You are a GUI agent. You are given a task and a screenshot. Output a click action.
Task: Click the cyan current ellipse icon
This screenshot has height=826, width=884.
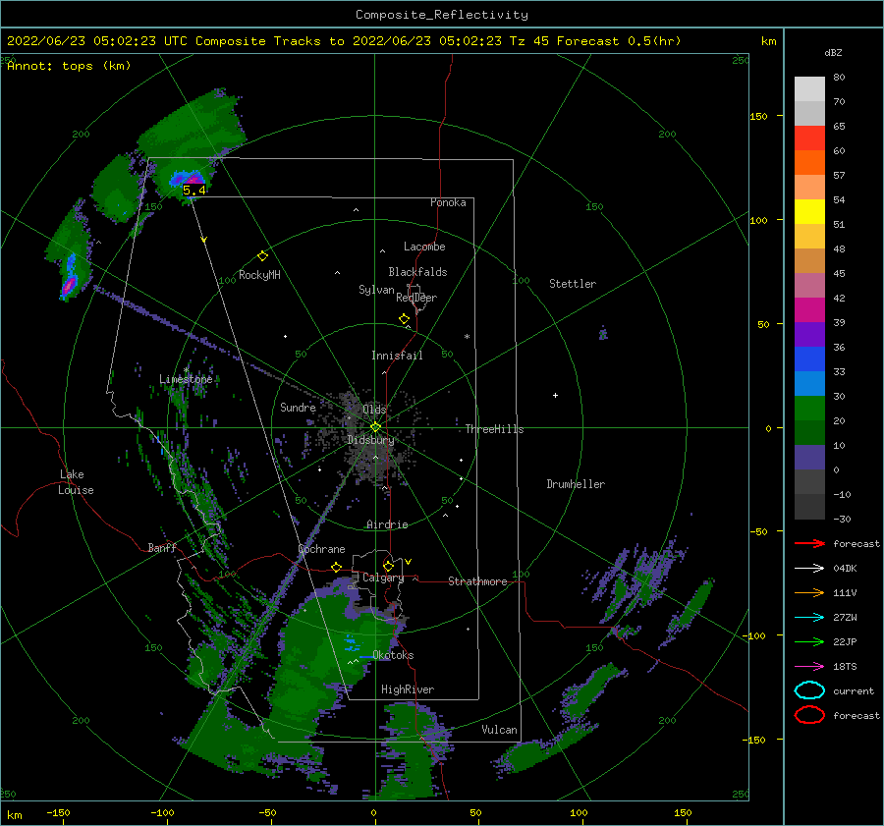809,690
